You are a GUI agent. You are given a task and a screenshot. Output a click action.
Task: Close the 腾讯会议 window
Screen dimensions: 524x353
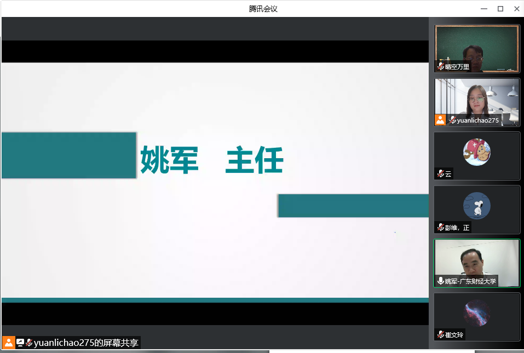click(517, 9)
